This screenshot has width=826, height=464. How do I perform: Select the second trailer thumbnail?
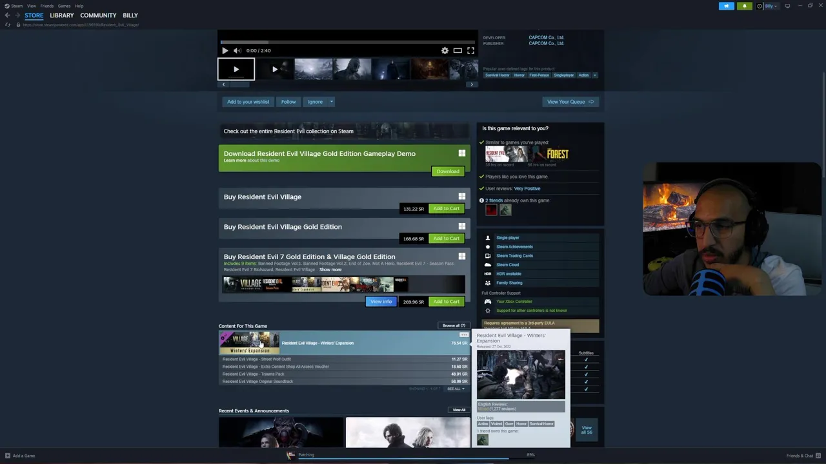pyautogui.click(x=274, y=69)
